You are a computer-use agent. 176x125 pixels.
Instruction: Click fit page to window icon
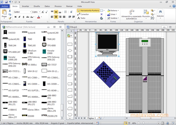(x=163, y=123)
